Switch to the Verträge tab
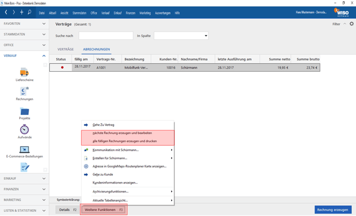356x216 pixels. 66,49
